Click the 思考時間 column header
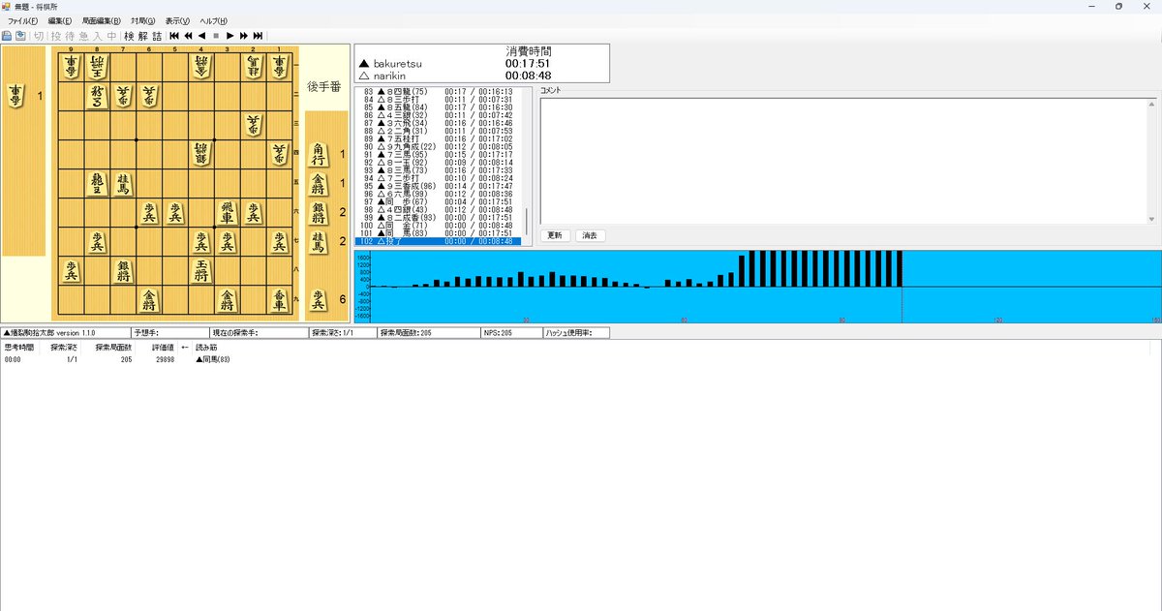 coord(19,347)
